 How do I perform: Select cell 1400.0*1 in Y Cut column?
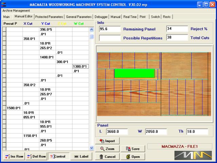coord(47,57)
